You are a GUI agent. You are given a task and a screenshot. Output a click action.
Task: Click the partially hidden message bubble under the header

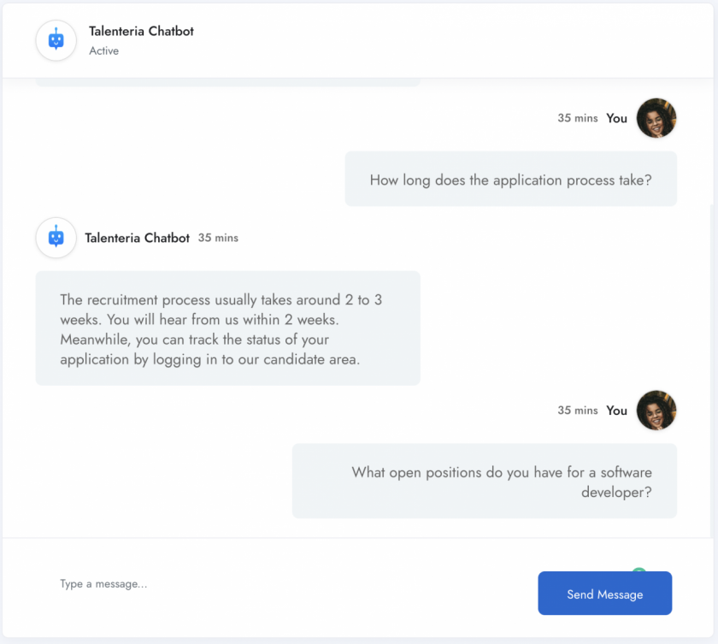coord(228,82)
